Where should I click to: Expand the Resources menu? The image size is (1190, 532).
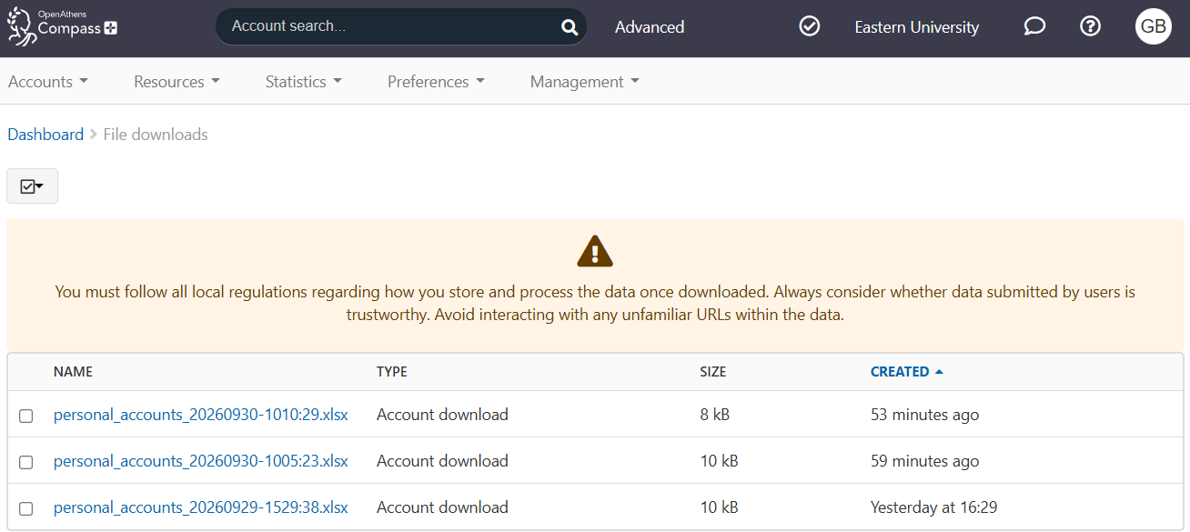pyautogui.click(x=176, y=82)
